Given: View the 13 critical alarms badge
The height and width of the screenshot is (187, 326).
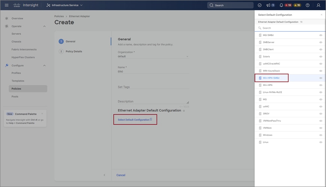Looking at the screenshot, I should coord(288,5).
